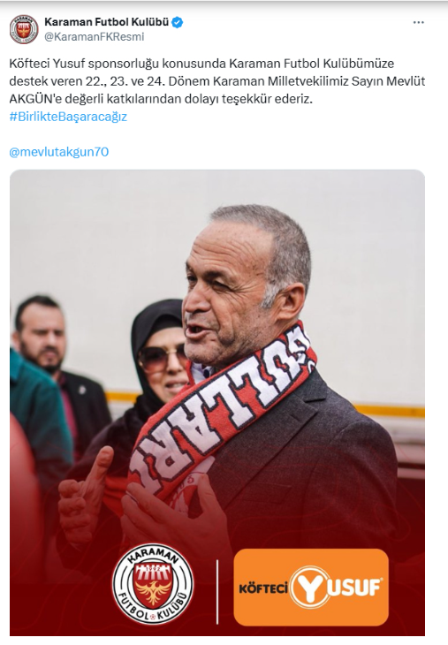448x645 pixels.
Task: Open the @KaramanFKResmi handle link
Action: coord(95,36)
